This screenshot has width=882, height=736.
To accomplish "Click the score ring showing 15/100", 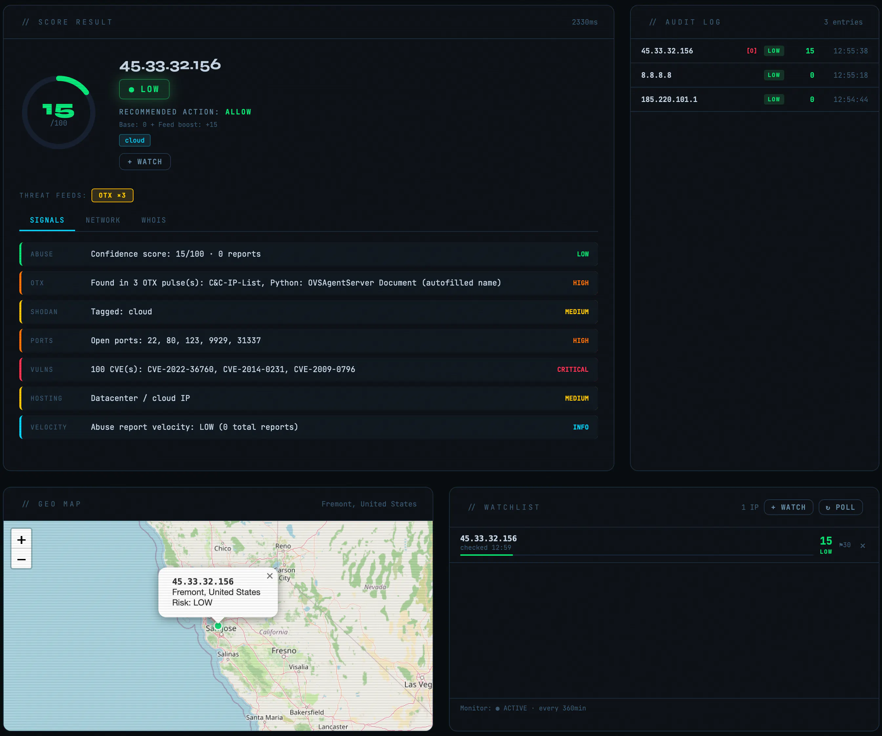I will 58,112.
